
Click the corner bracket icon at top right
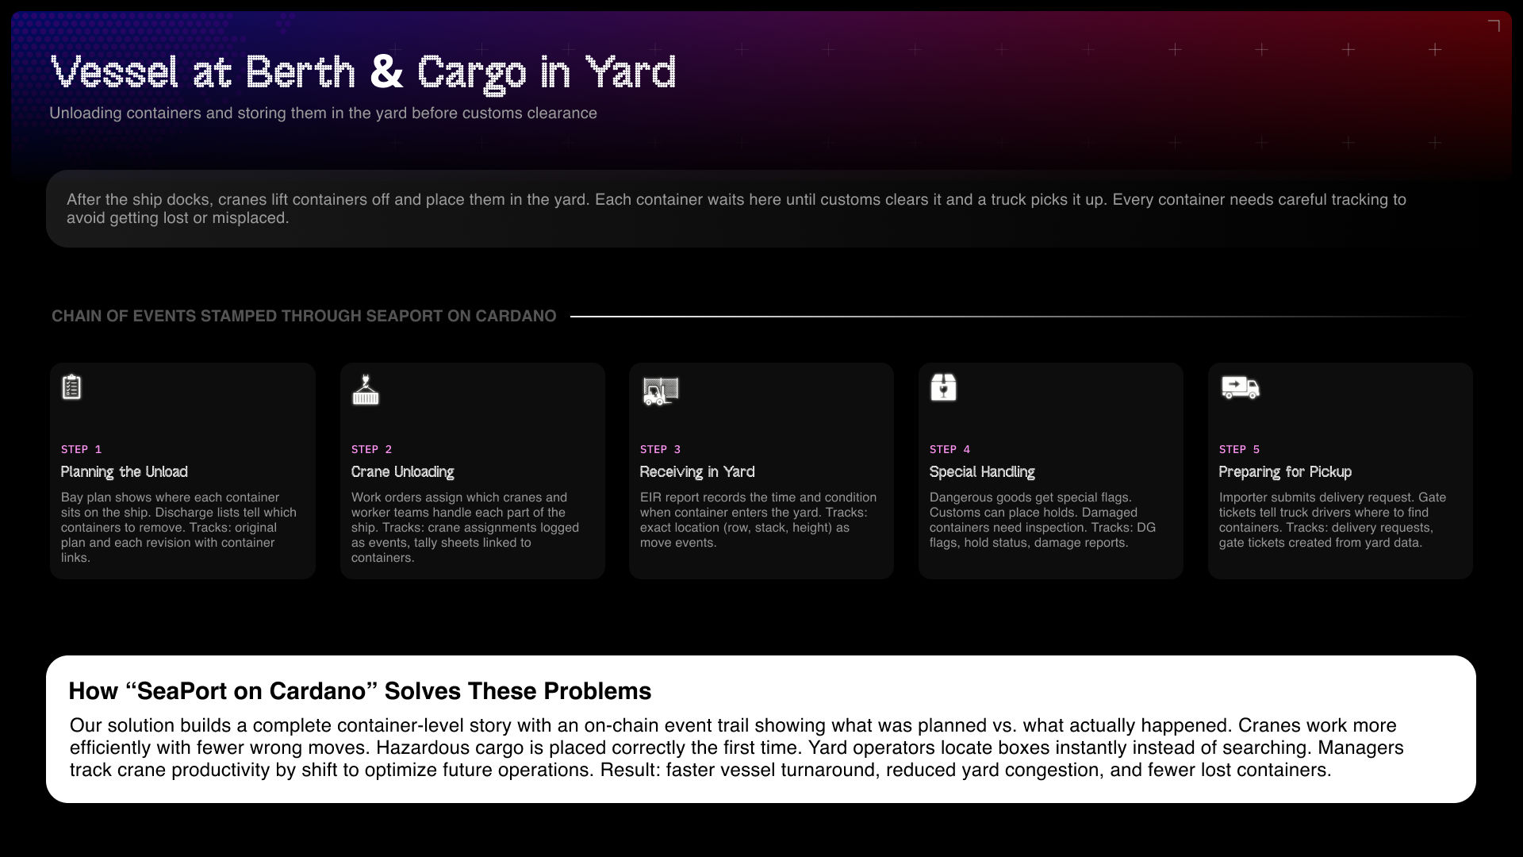pyautogui.click(x=1494, y=26)
